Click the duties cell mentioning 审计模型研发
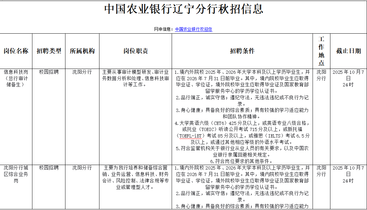This screenshot has height=210, width=367. (x=135, y=78)
